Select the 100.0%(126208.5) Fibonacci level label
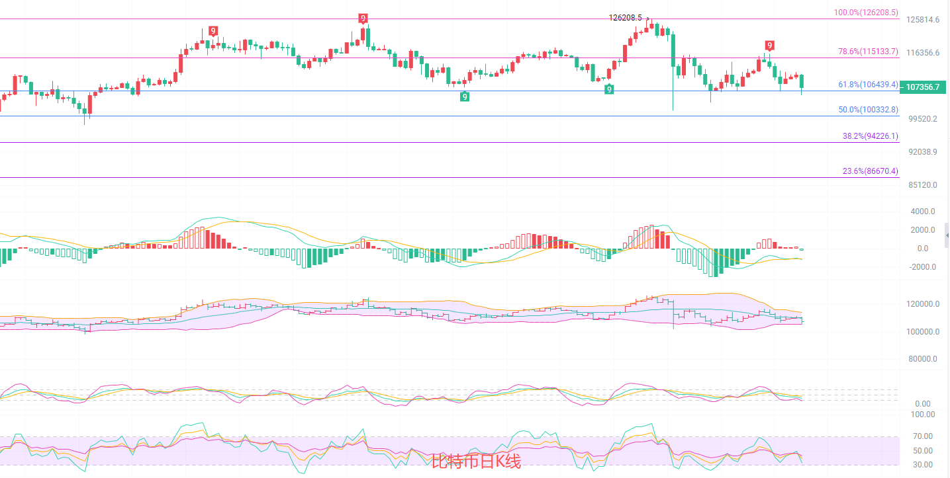 tap(866, 12)
